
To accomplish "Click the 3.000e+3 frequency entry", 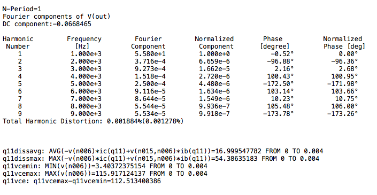I will [x=86, y=69].
